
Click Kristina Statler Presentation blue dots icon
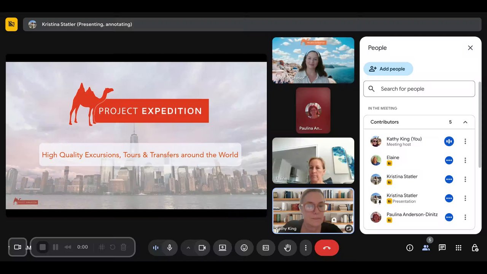[x=449, y=198]
